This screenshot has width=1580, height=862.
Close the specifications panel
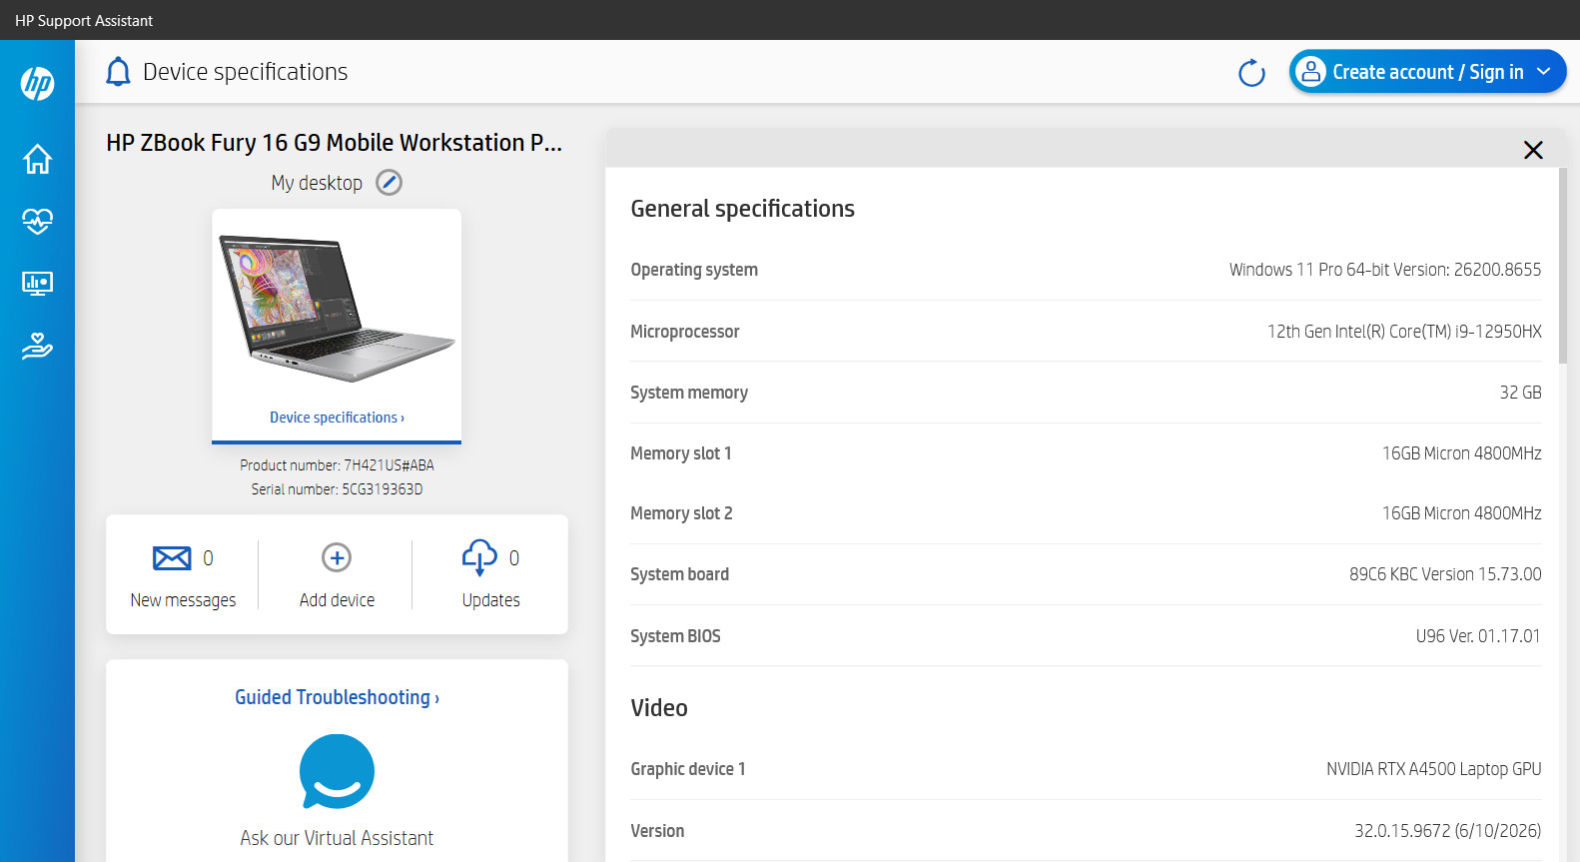[x=1533, y=150]
